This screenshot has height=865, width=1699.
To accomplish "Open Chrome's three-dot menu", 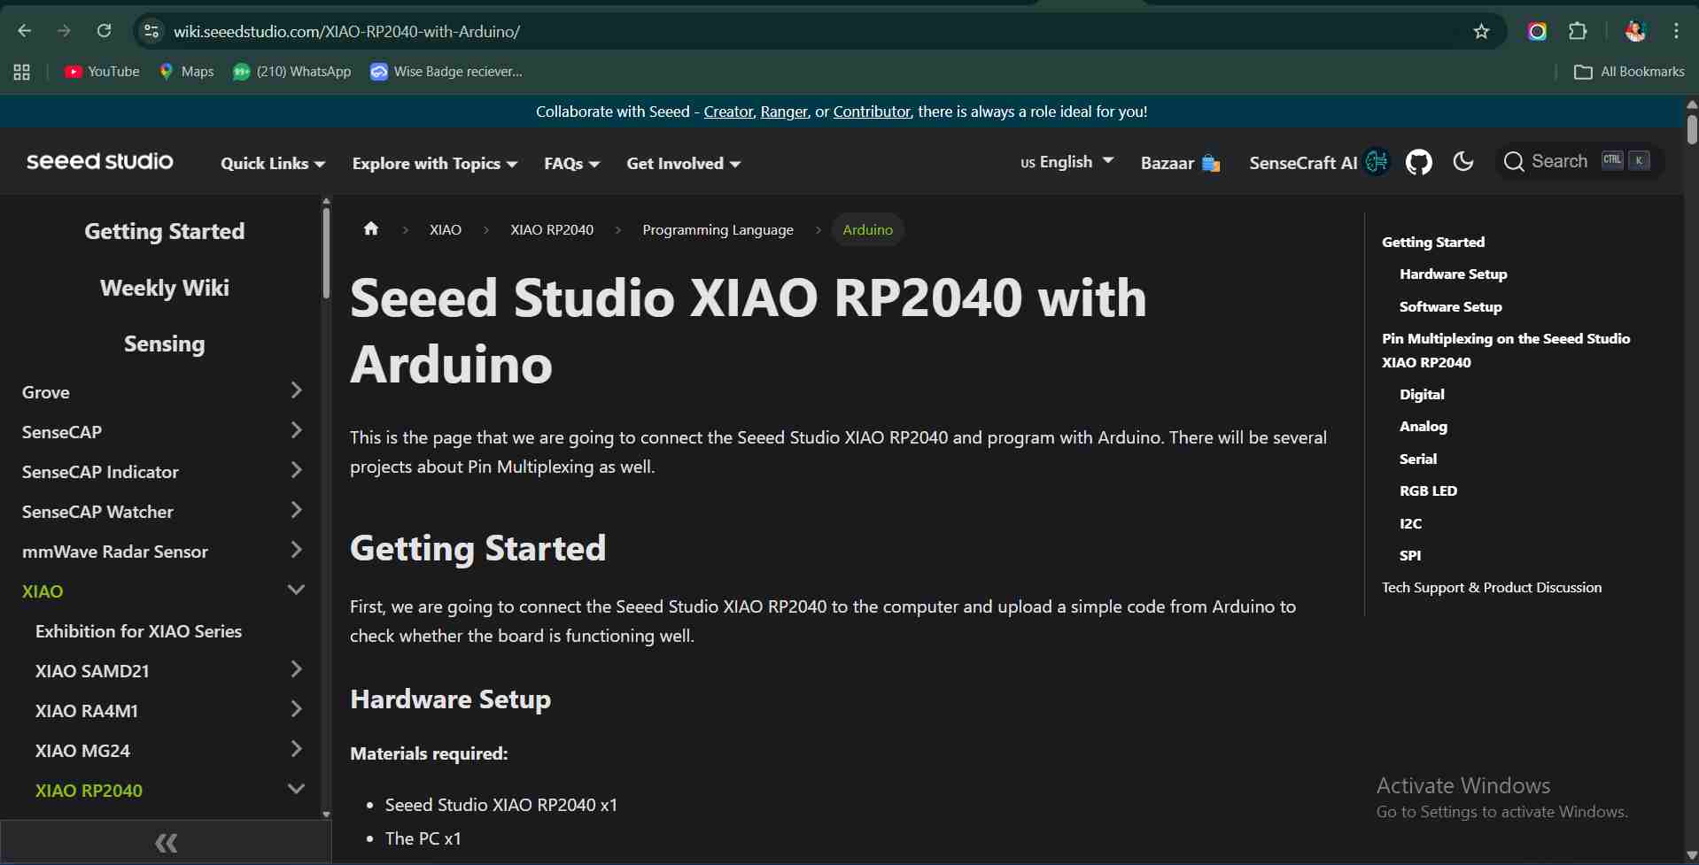I will [x=1676, y=31].
